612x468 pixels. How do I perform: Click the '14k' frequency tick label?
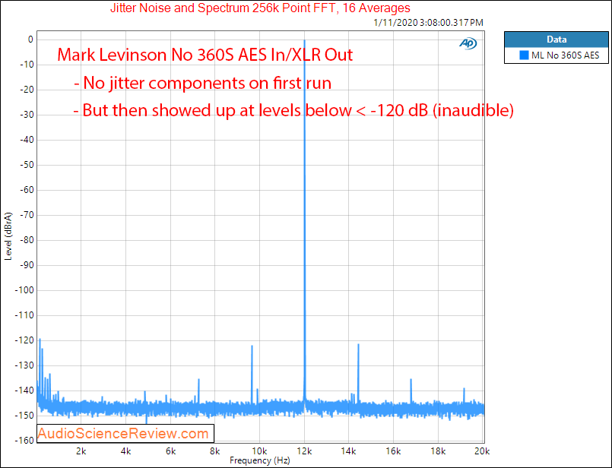pyautogui.click(x=348, y=451)
